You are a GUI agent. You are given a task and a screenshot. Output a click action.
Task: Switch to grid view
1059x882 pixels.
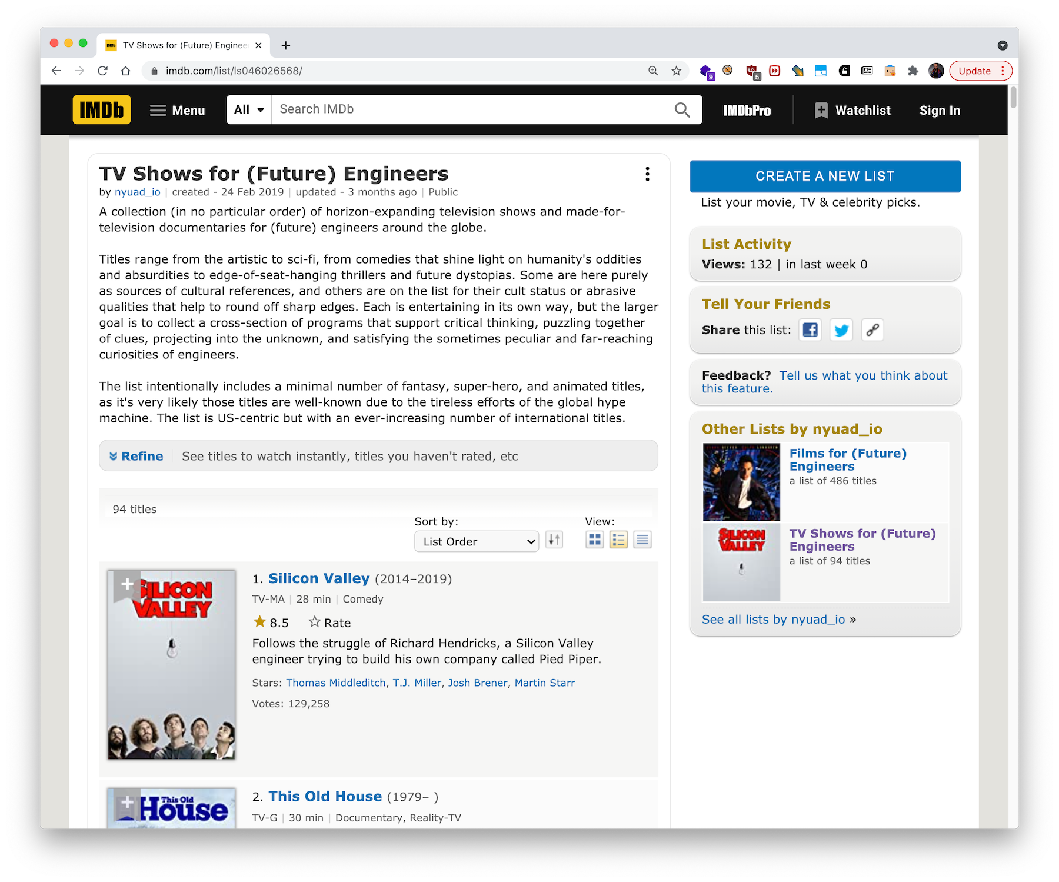pos(595,540)
